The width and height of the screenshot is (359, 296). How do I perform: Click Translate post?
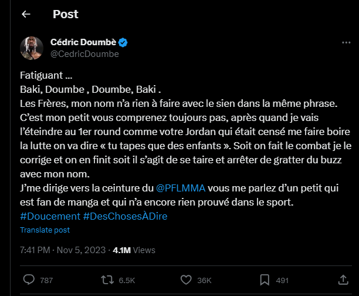click(45, 230)
